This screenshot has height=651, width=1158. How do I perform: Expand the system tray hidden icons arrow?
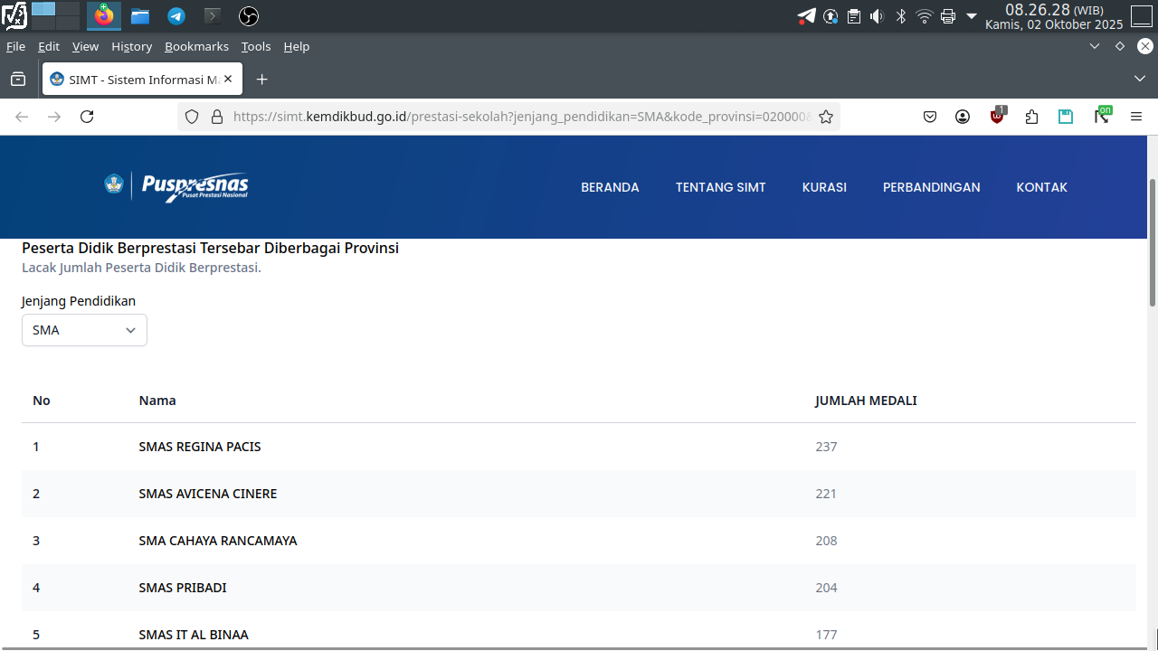pos(972,15)
